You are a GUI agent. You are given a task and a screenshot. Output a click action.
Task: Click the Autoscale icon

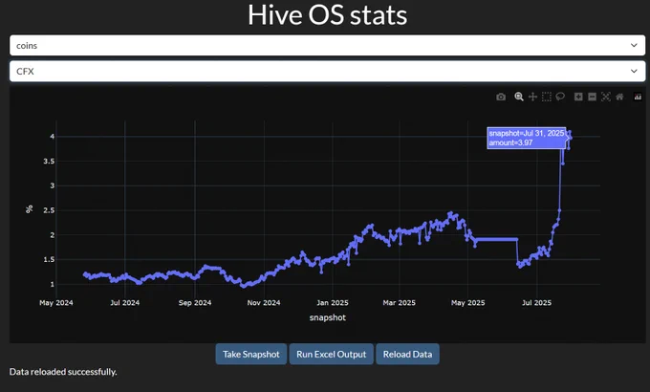(606, 97)
